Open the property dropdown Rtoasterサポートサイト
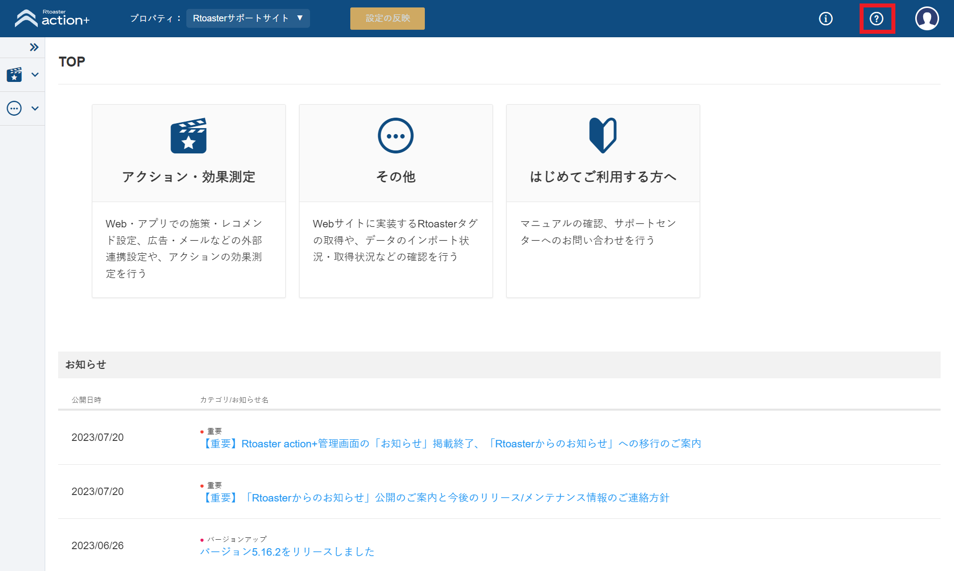Screen dimensions: 954x571 tap(248, 18)
